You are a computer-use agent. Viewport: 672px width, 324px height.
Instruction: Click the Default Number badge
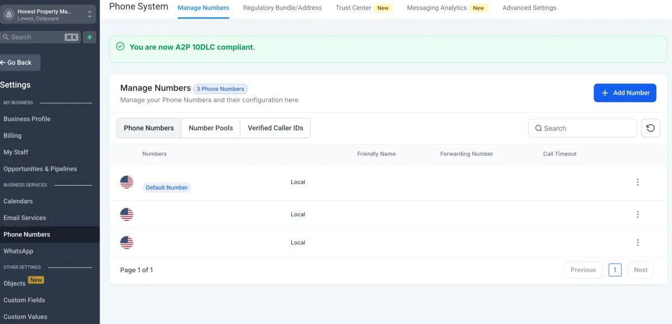point(167,187)
